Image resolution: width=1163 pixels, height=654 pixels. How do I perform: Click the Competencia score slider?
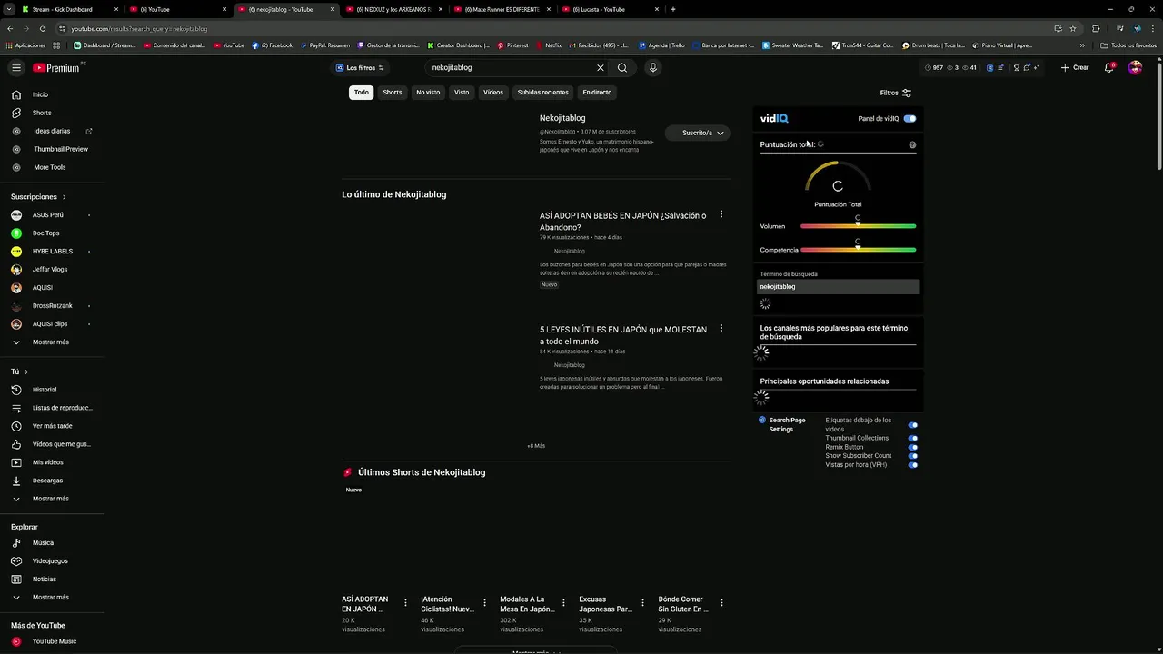click(858, 250)
